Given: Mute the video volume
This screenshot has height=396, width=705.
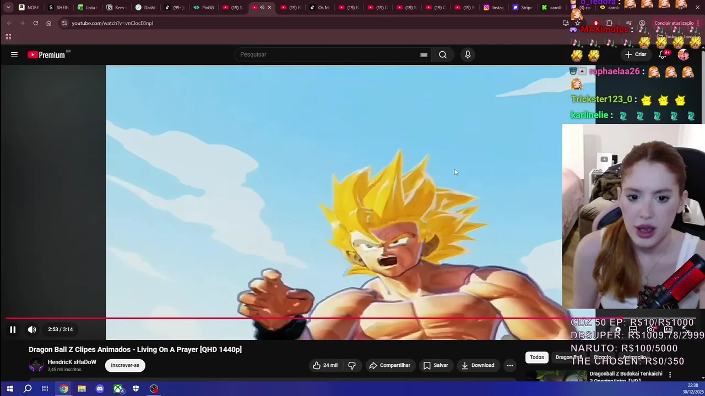Looking at the screenshot, I should (32, 329).
